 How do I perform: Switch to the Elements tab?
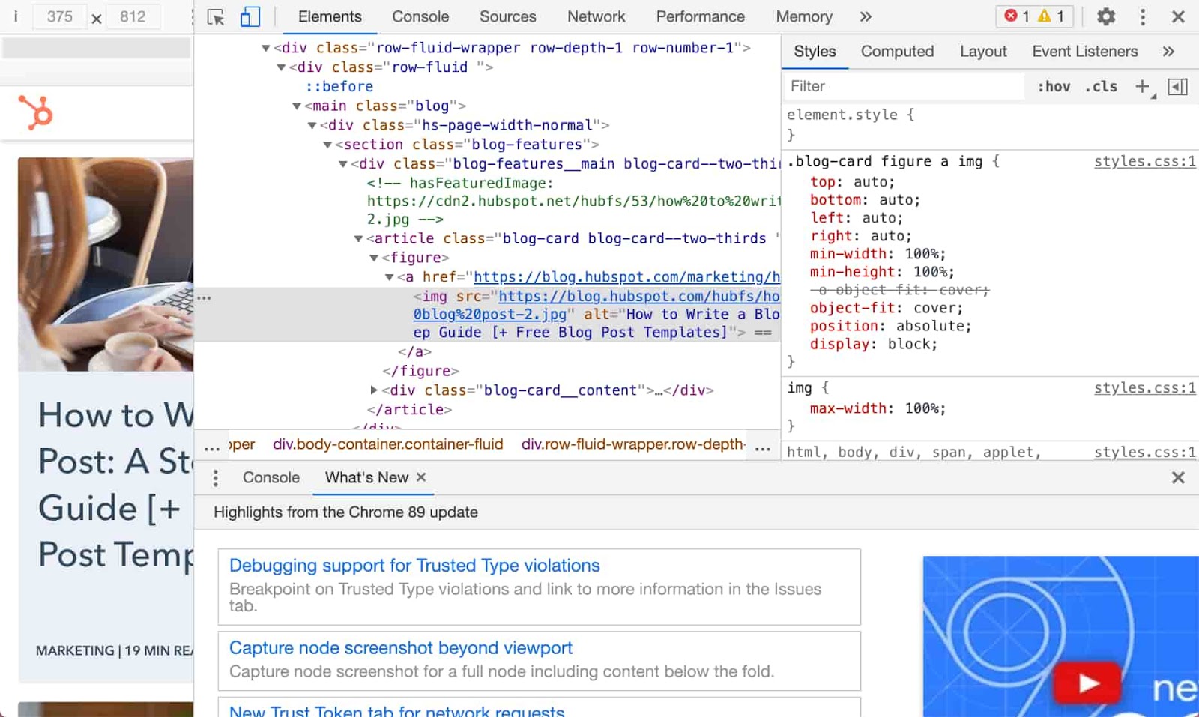click(x=330, y=16)
